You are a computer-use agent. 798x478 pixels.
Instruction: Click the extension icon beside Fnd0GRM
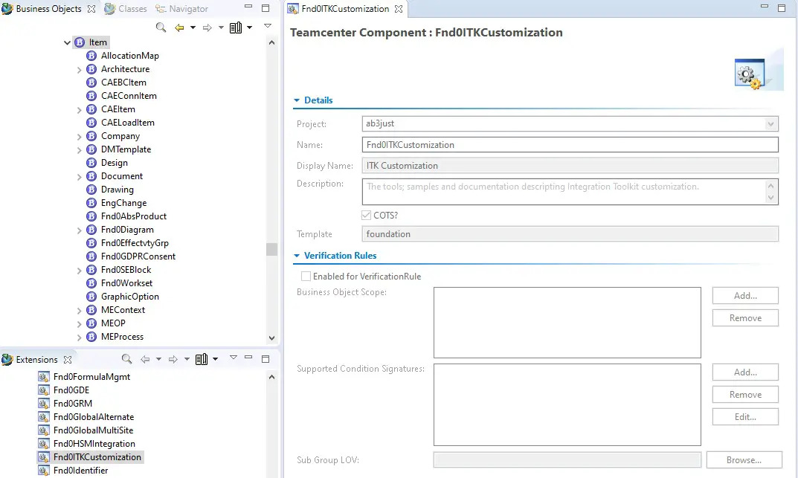(44, 403)
